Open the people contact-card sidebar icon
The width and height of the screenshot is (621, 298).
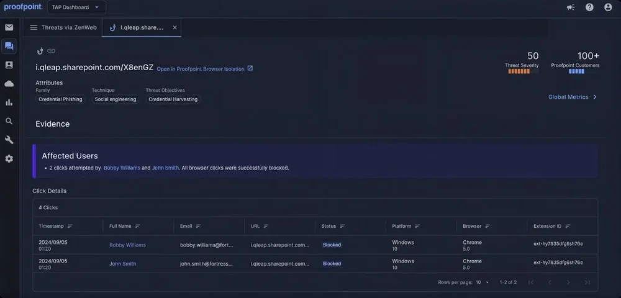click(9, 65)
